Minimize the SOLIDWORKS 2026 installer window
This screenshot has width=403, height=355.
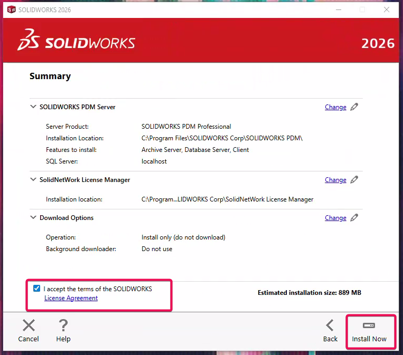[x=338, y=9]
